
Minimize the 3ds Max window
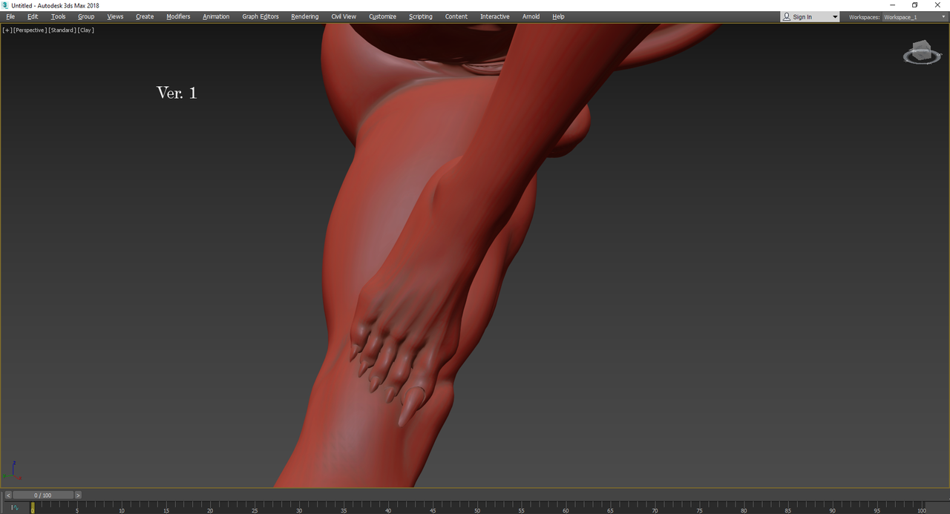[x=892, y=5]
